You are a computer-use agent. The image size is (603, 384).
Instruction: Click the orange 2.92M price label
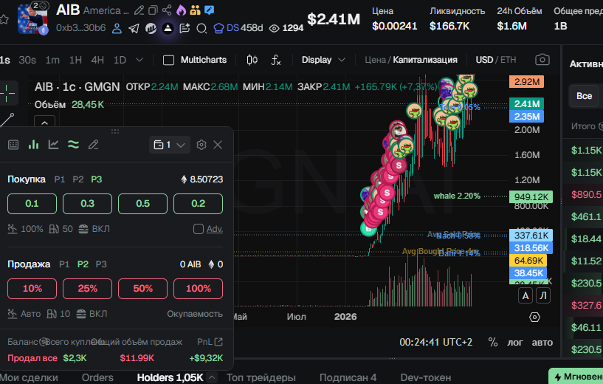526,81
